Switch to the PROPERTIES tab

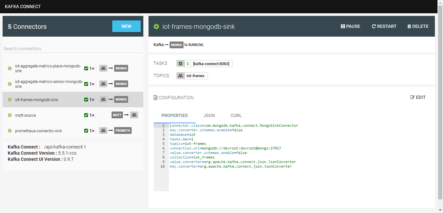(174, 115)
